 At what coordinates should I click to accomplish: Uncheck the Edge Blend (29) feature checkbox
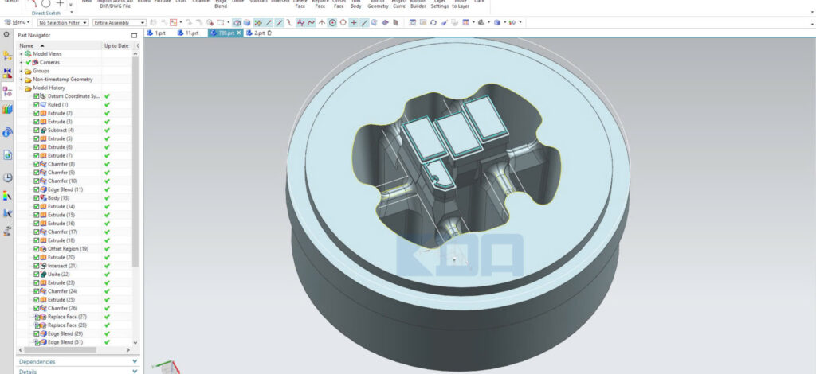(x=37, y=333)
